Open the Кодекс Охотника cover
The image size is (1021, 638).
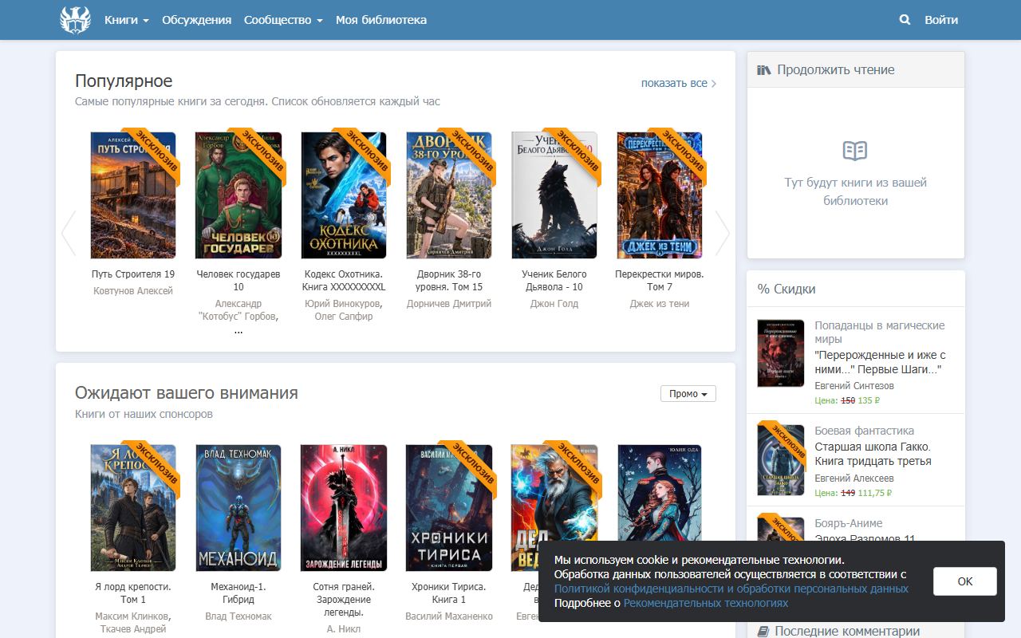[x=344, y=195]
